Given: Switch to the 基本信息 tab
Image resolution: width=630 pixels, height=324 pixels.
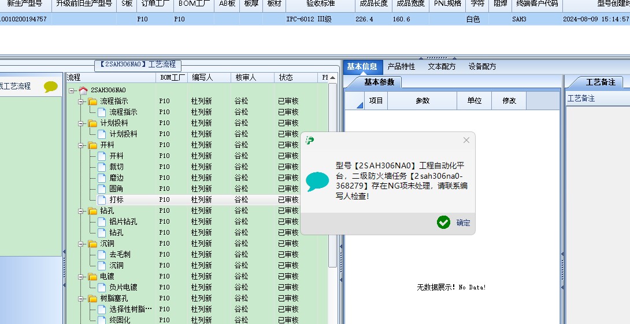Looking at the screenshot, I should [362, 66].
